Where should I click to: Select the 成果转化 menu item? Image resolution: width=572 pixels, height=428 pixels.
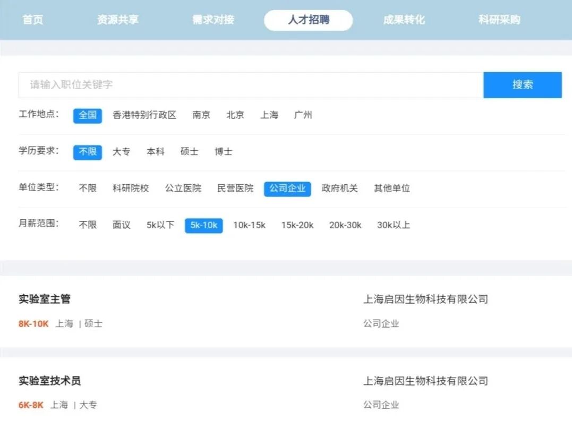tap(403, 19)
